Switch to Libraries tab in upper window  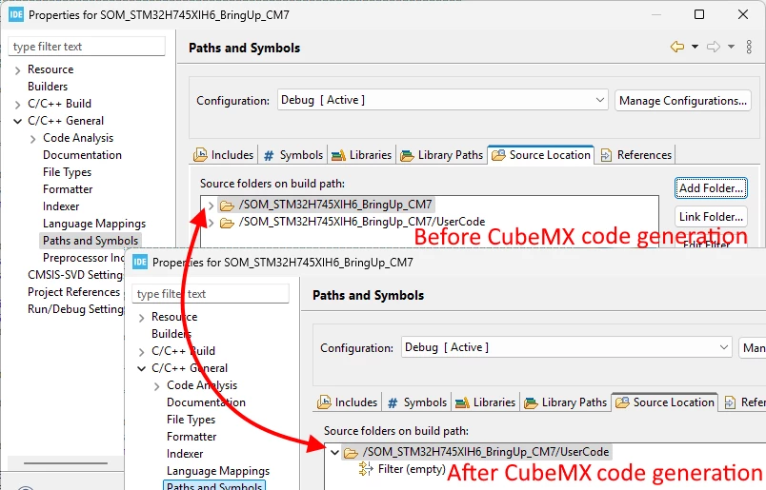tap(361, 155)
